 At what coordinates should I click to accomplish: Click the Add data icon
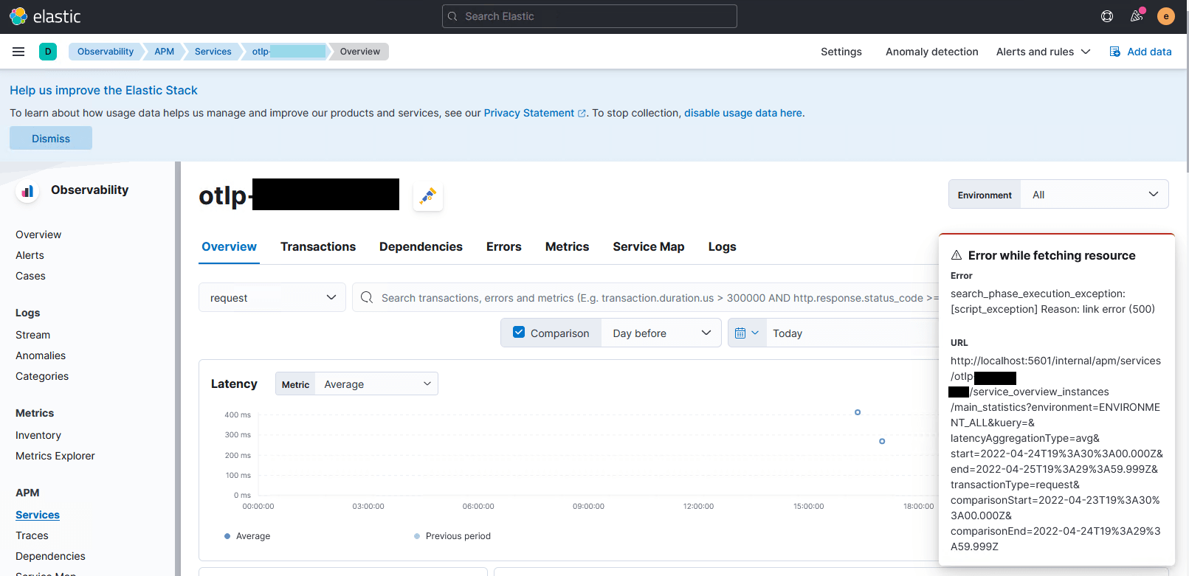1114,52
